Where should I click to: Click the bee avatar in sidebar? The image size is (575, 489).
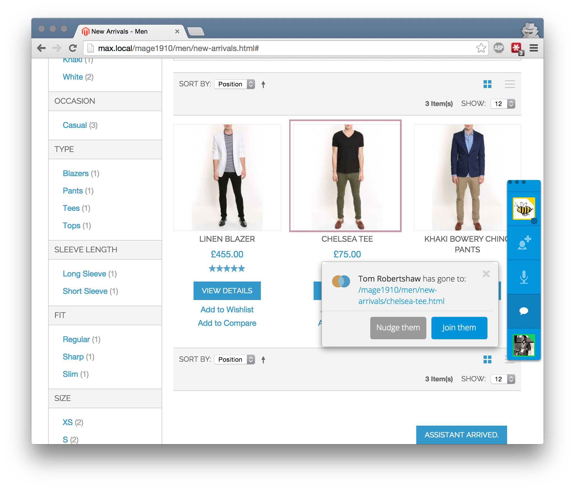524,209
